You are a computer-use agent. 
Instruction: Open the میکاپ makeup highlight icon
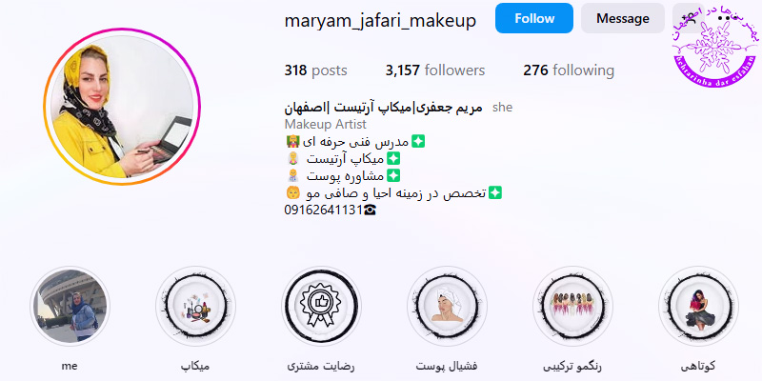(195, 306)
